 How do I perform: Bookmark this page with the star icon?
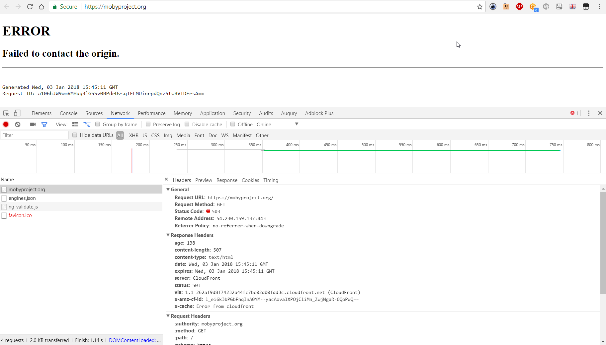(x=480, y=7)
